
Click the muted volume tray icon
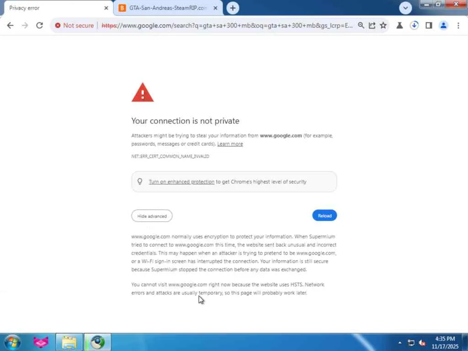422,343
